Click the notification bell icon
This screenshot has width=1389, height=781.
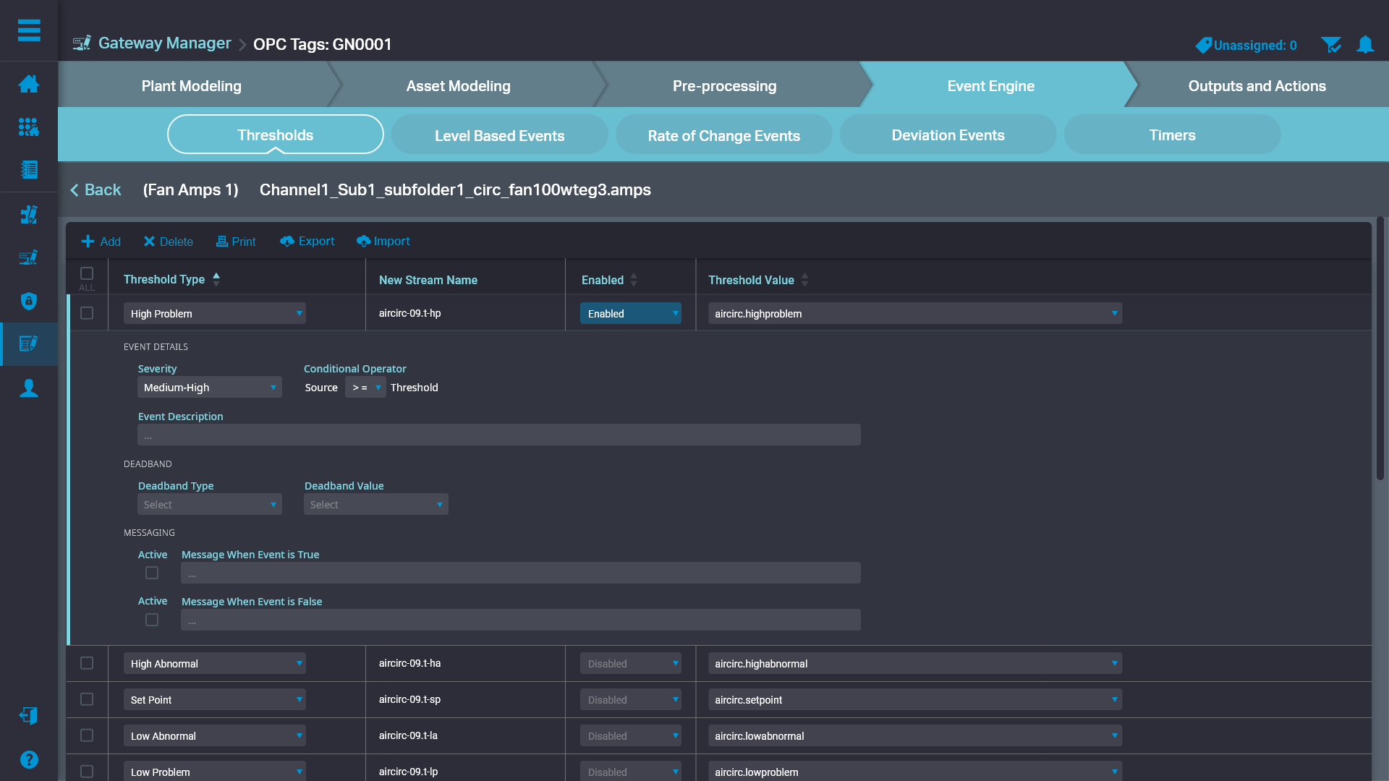point(1365,45)
